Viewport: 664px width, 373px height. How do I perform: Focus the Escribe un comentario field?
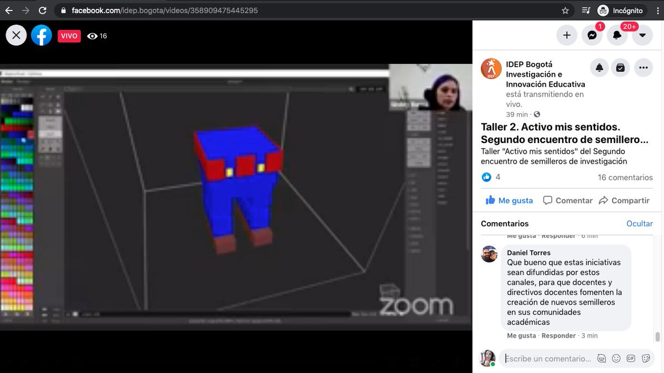(548, 359)
